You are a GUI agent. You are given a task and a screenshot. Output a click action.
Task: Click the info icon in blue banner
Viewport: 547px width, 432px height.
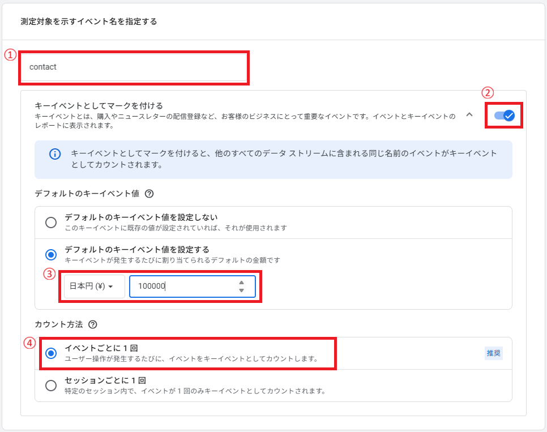[x=55, y=154]
